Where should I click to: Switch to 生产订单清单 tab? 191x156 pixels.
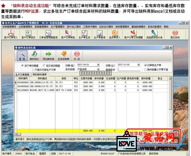[x=22, y=74]
